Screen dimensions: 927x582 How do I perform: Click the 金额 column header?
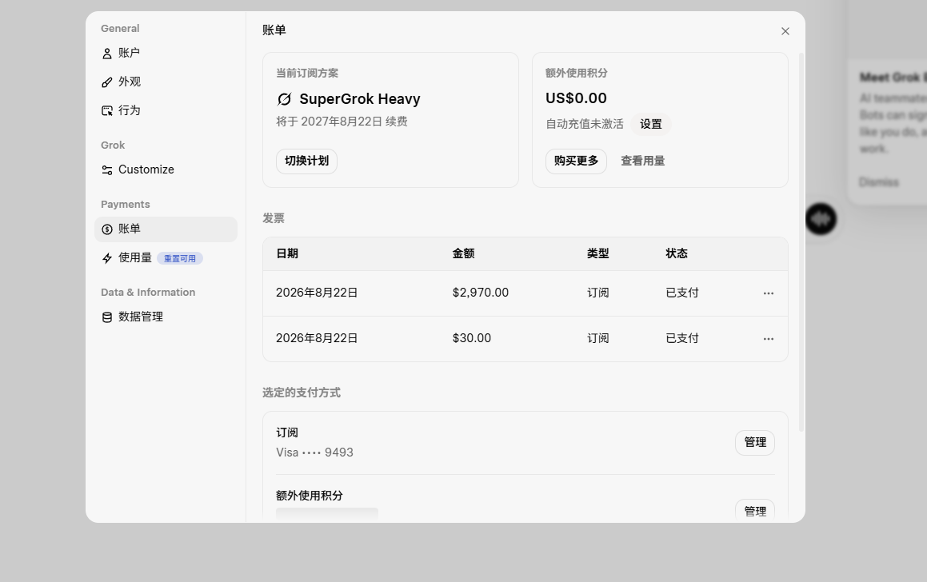[x=464, y=254]
